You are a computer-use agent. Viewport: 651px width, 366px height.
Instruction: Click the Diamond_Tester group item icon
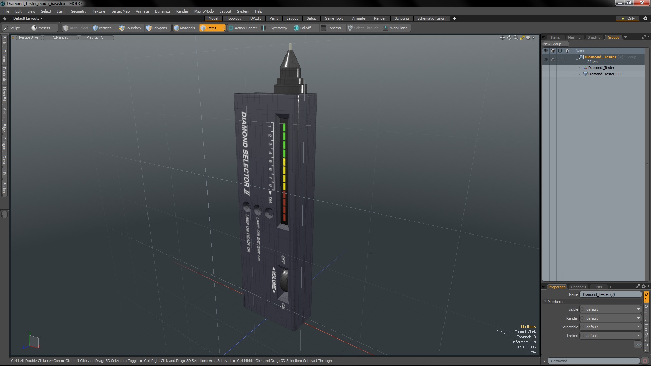(581, 57)
